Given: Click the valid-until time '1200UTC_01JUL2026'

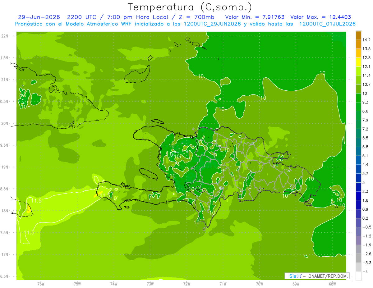Looking at the screenshot, I should point(327,24).
